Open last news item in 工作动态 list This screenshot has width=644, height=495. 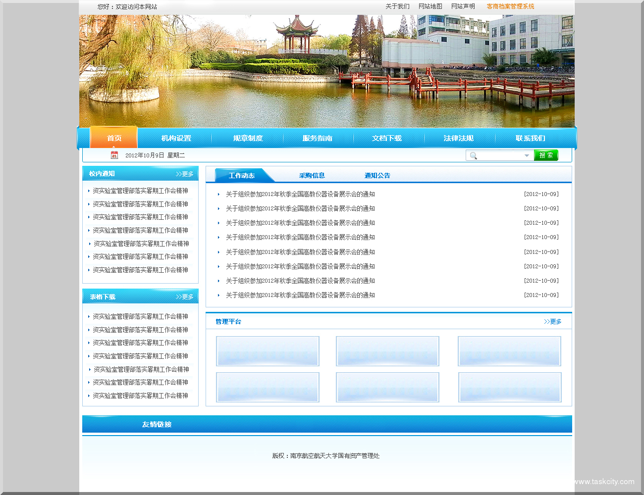click(x=300, y=295)
